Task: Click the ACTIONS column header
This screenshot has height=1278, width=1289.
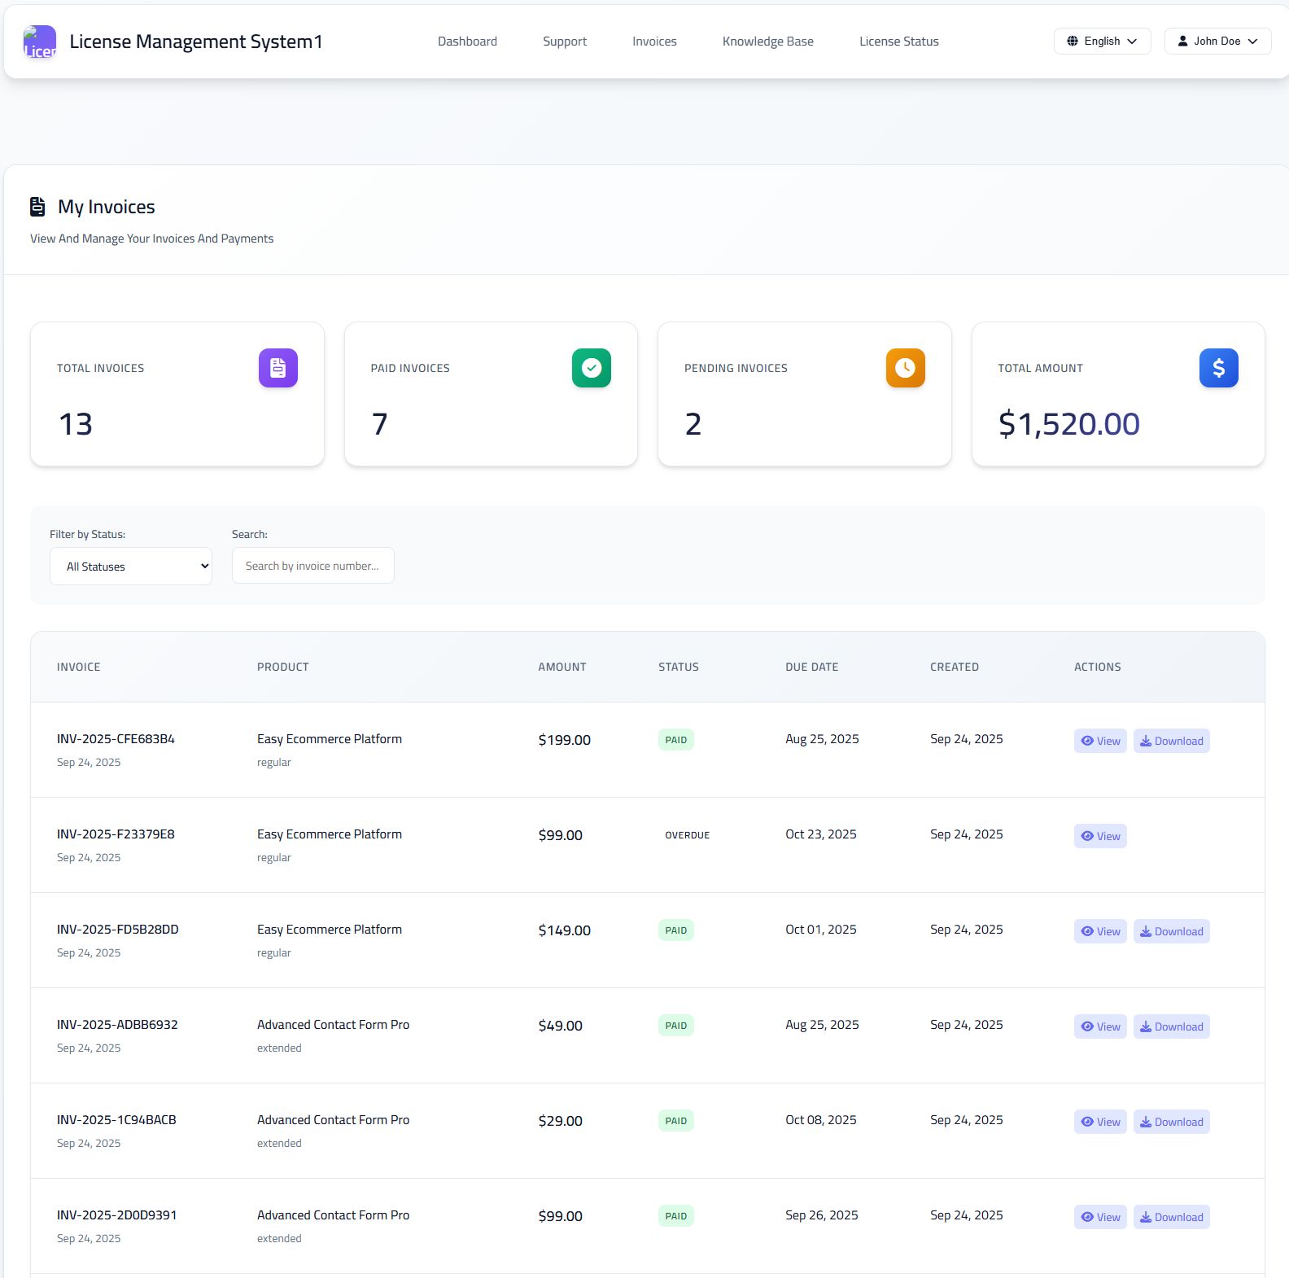Action: pos(1098,667)
